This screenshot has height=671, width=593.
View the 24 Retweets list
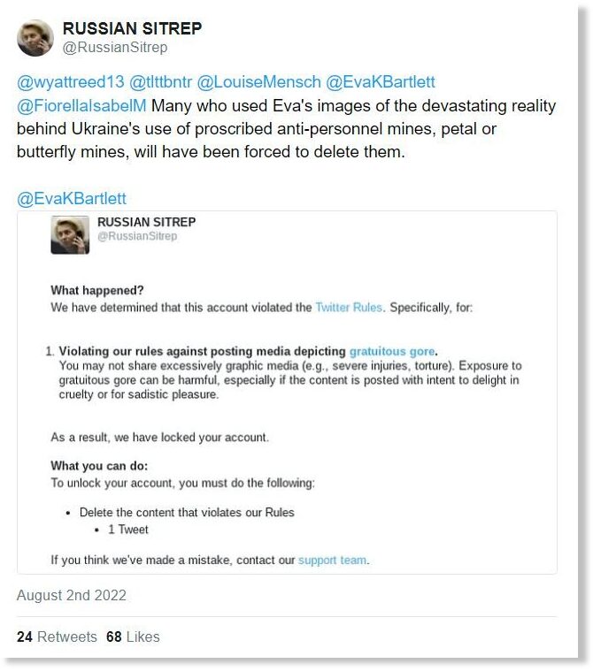point(57,637)
